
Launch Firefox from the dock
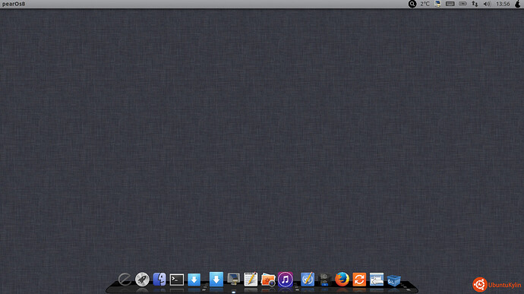click(x=342, y=280)
